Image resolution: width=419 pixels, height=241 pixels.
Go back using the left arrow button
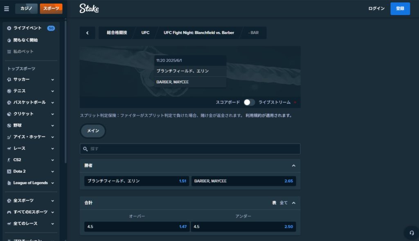pos(88,33)
